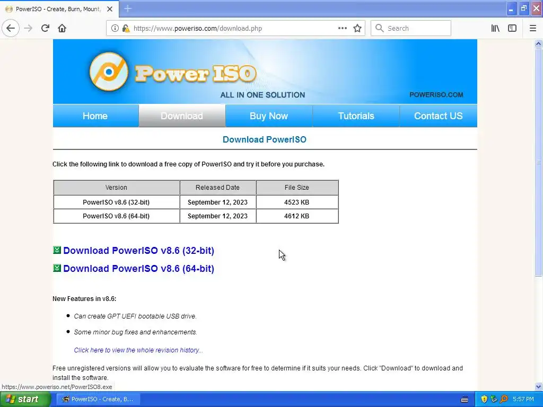This screenshot has width=543, height=407.
Task: Click the green arrow icon beside 32-bit download
Action: click(57, 250)
